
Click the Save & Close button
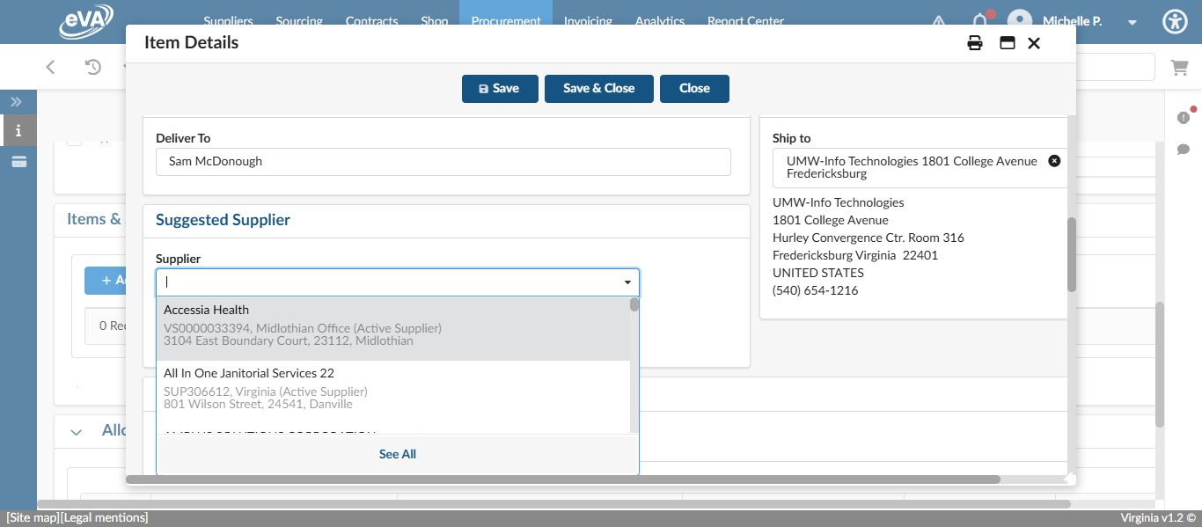599,88
